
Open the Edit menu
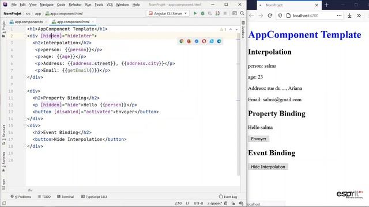(x=22, y=5)
